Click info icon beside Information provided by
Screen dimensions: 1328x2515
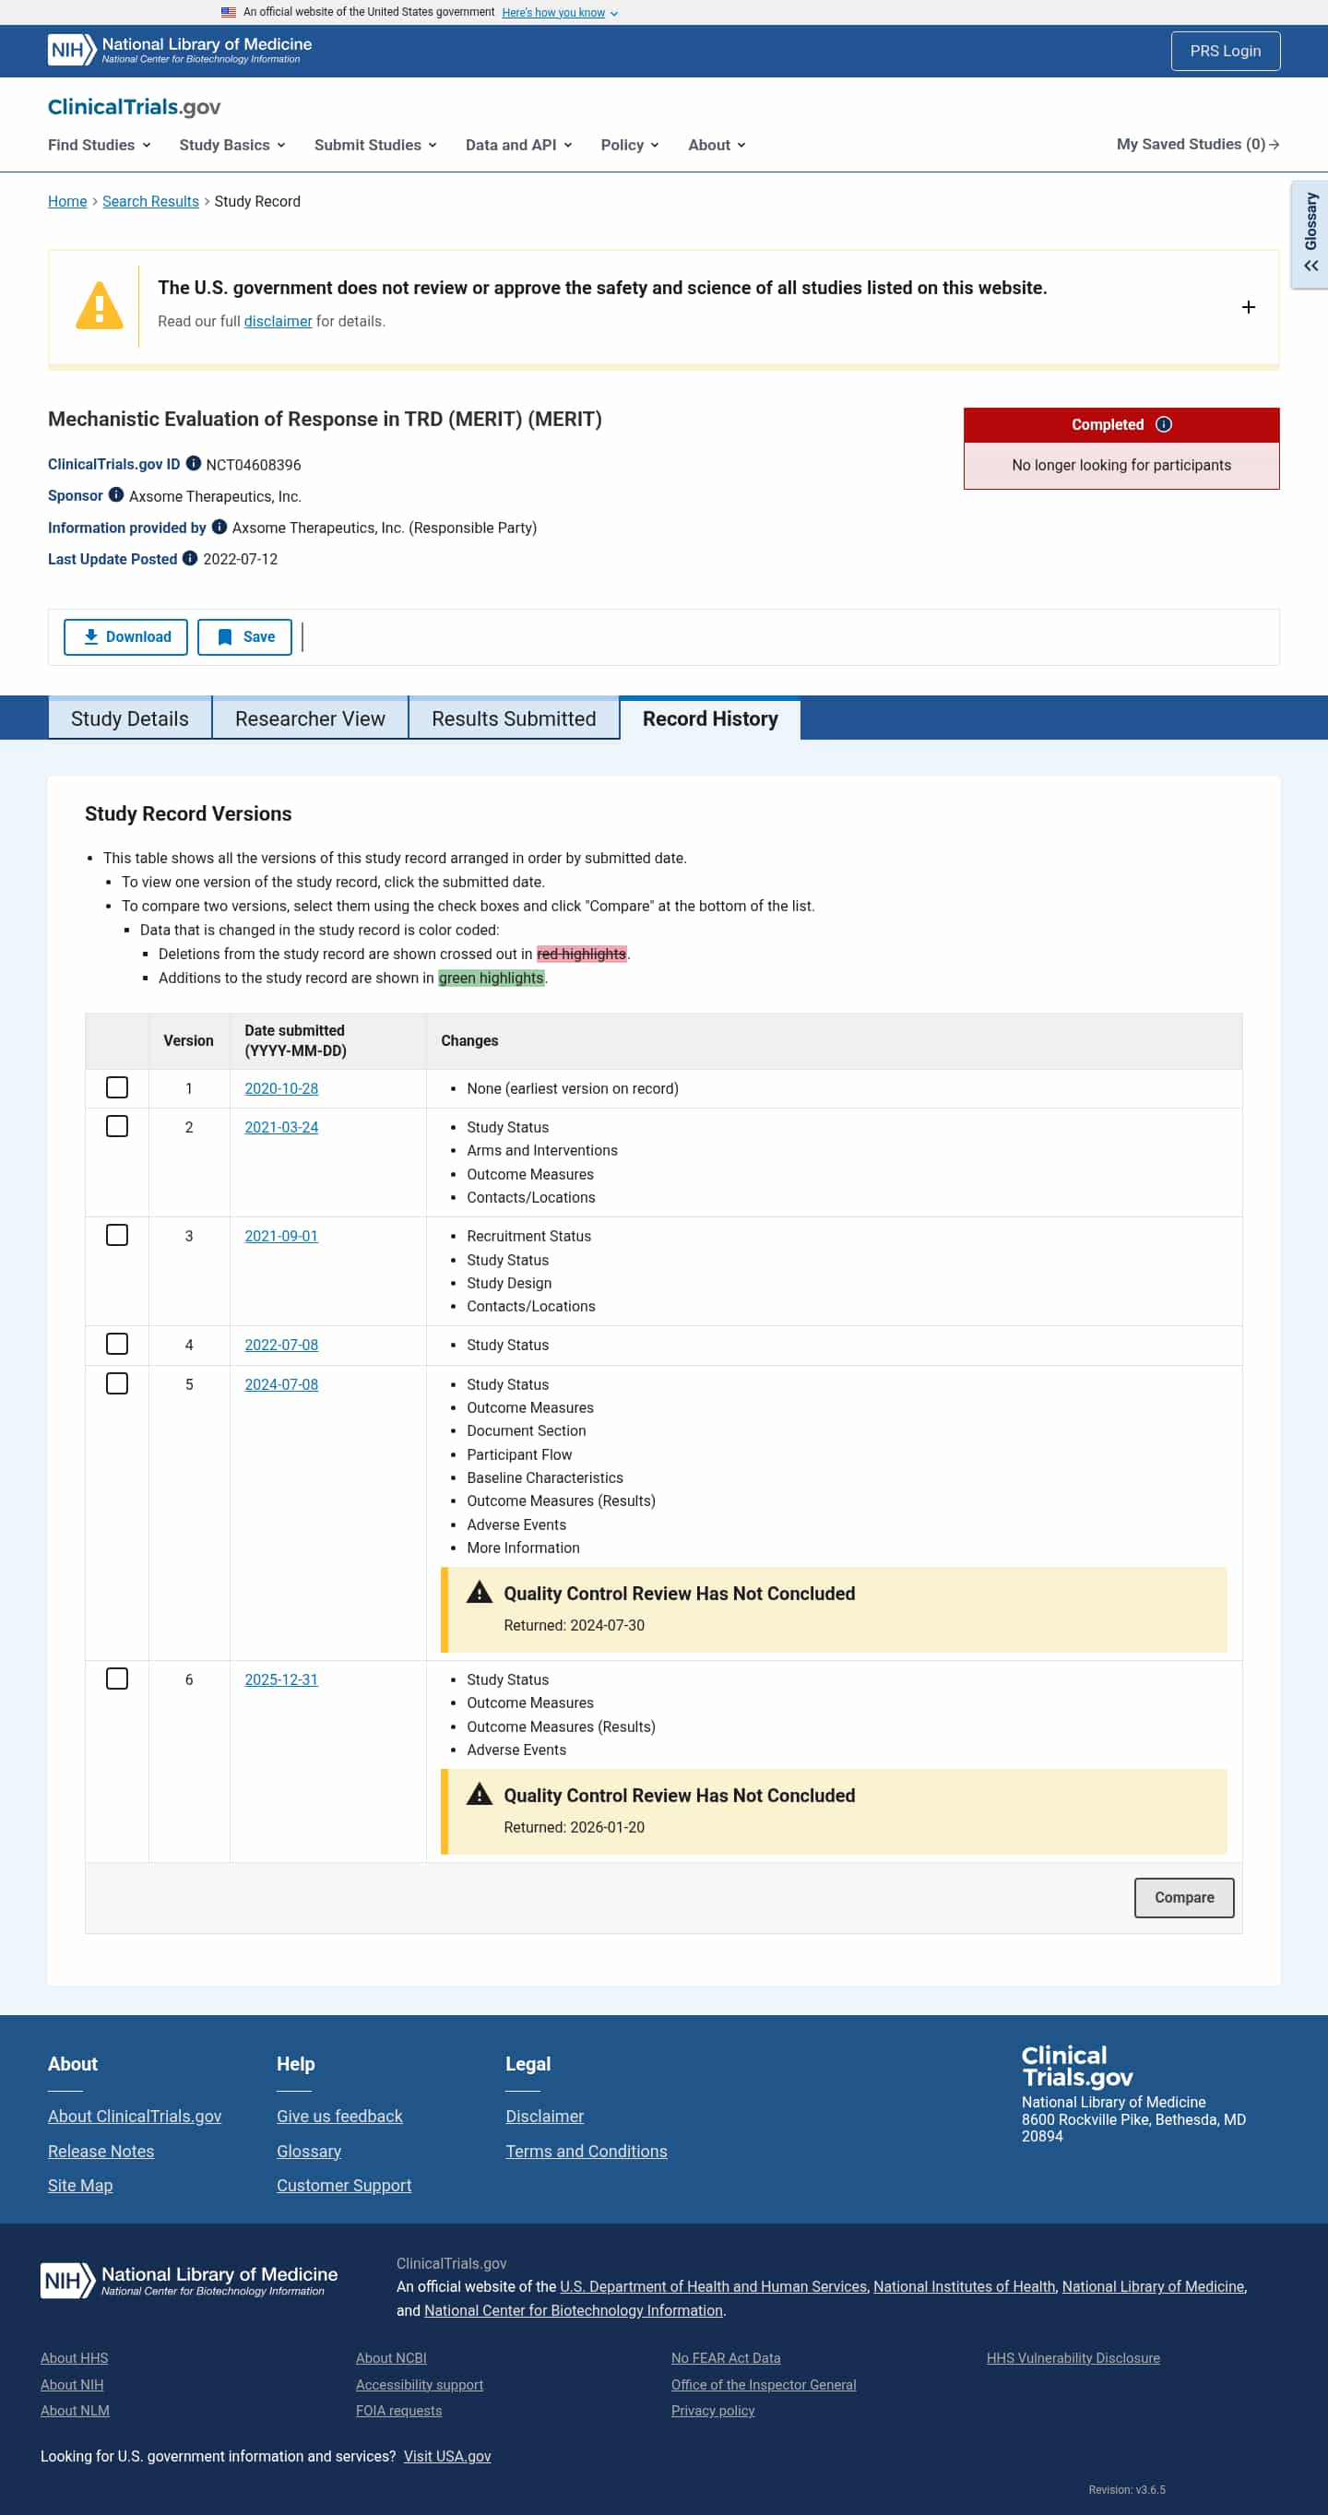pos(219,527)
